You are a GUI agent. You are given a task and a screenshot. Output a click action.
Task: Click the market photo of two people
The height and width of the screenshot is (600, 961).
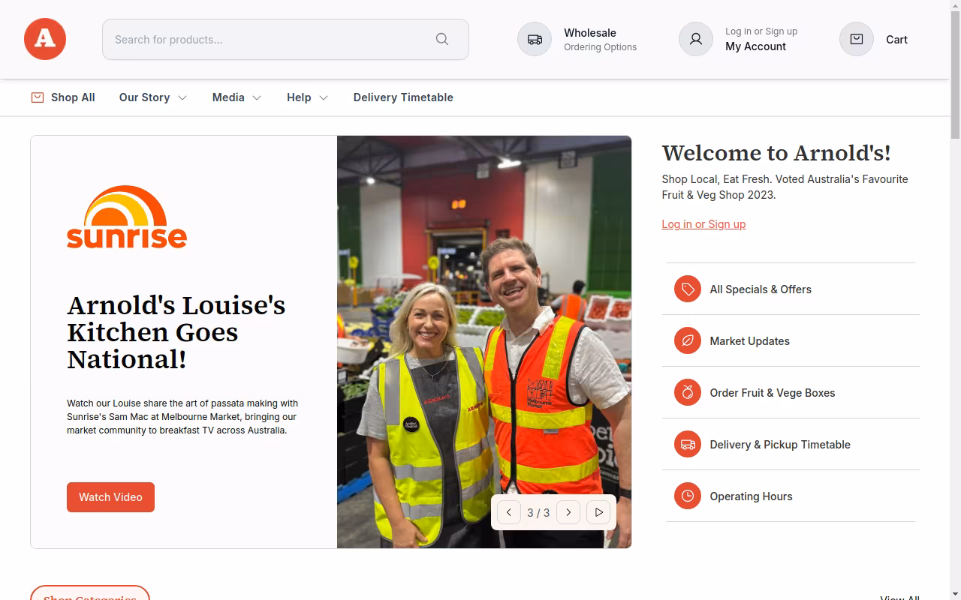pyautogui.click(x=484, y=342)
